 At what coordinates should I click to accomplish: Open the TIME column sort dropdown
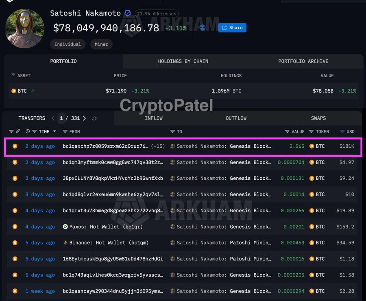tap(54, 131)
